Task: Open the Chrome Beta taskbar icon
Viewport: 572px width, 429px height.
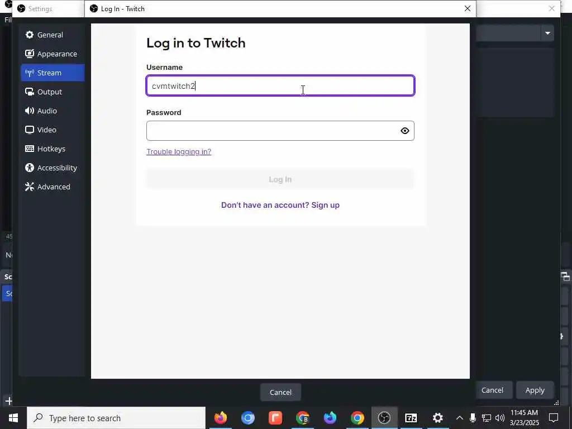Action: pyautogui.click(x=302, y=418)
